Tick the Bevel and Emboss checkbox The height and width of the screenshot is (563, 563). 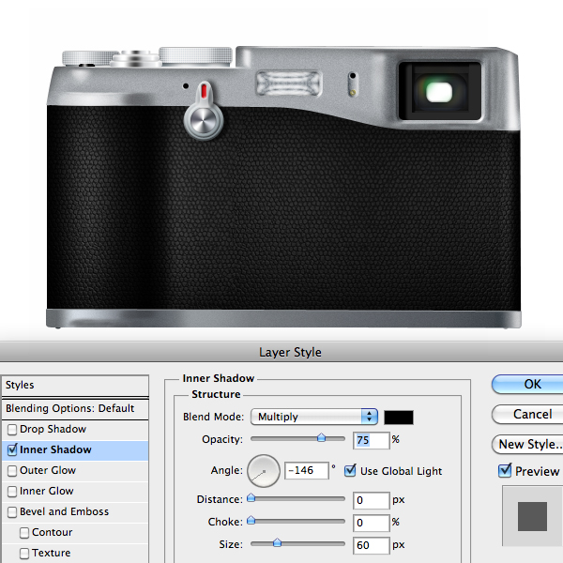coord(12,512)
